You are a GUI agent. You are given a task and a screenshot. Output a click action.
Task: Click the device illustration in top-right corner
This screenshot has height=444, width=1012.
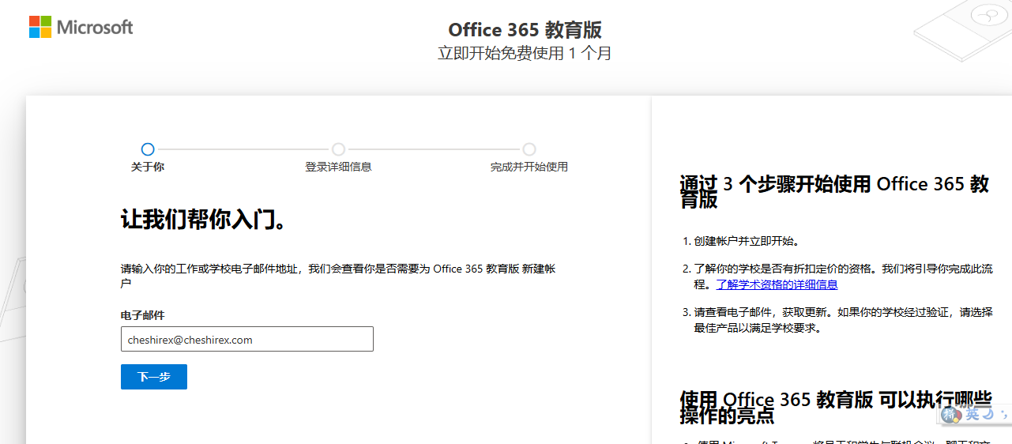(964, 32)
